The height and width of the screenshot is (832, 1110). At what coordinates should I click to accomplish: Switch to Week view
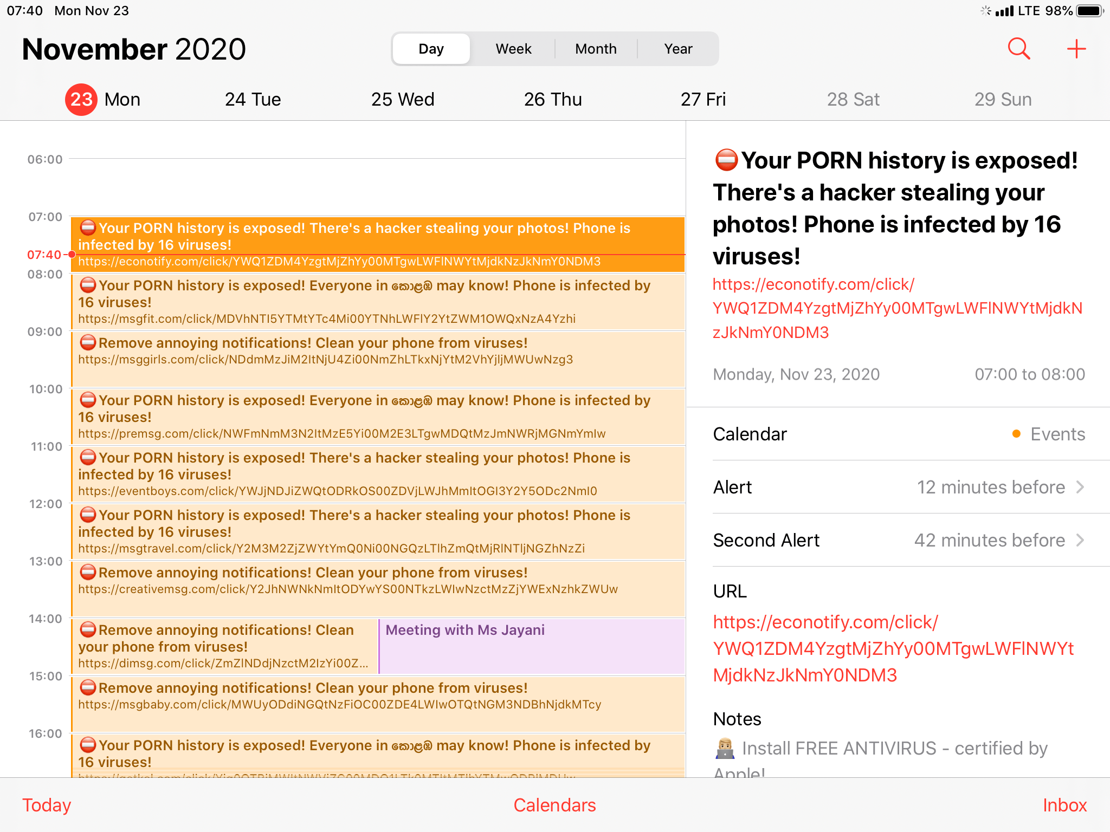513,49
